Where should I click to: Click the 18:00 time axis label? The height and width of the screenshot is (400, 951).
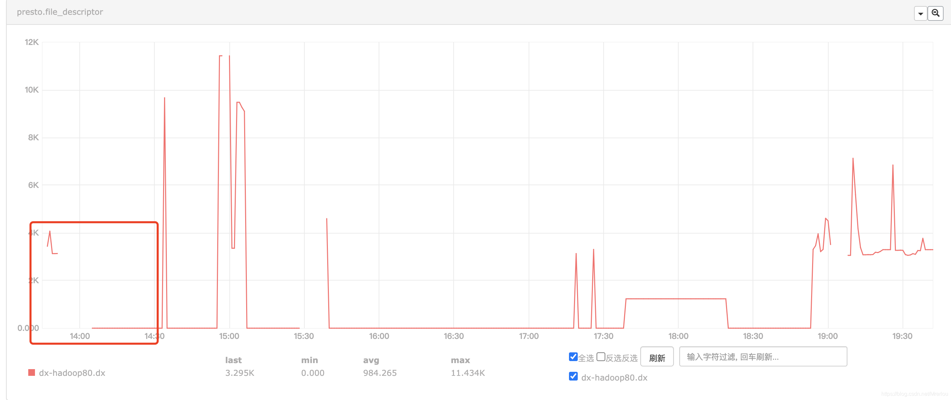coord(678,336)
